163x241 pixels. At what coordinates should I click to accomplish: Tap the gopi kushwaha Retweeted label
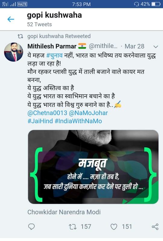[x=59, y=36]
